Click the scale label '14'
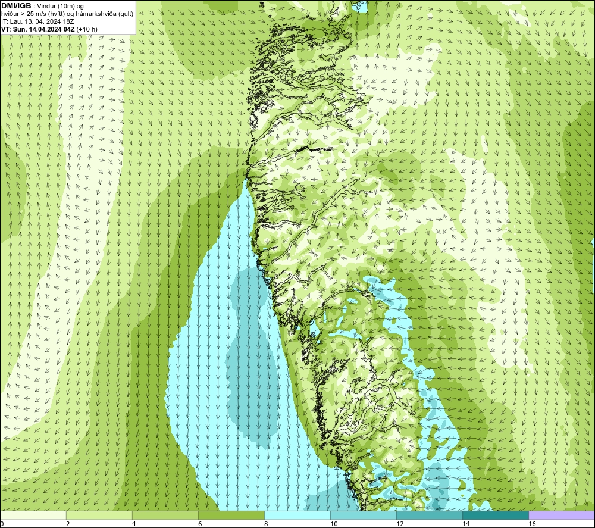This screenshot has height=528, width=595. (466, 524)
